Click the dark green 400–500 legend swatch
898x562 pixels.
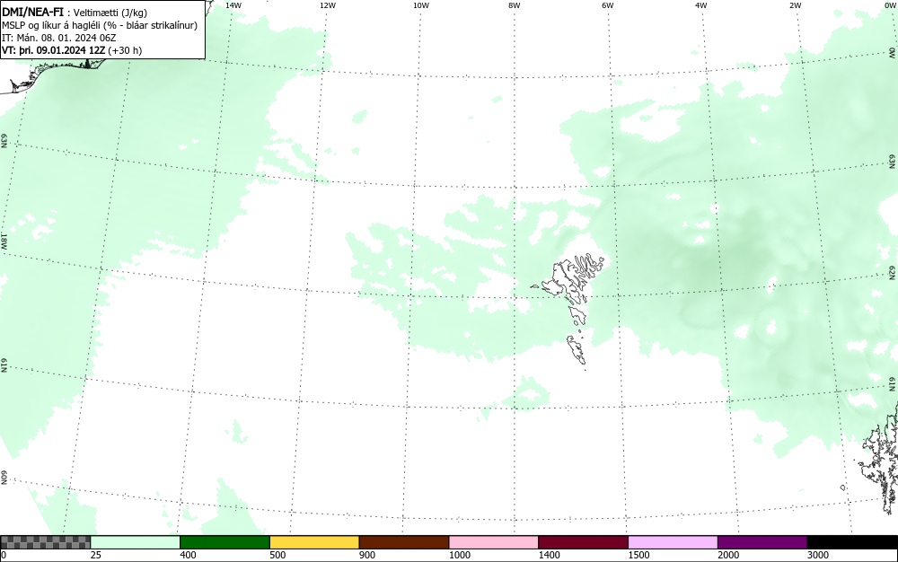pyautogui.click(x=224, y=542)
